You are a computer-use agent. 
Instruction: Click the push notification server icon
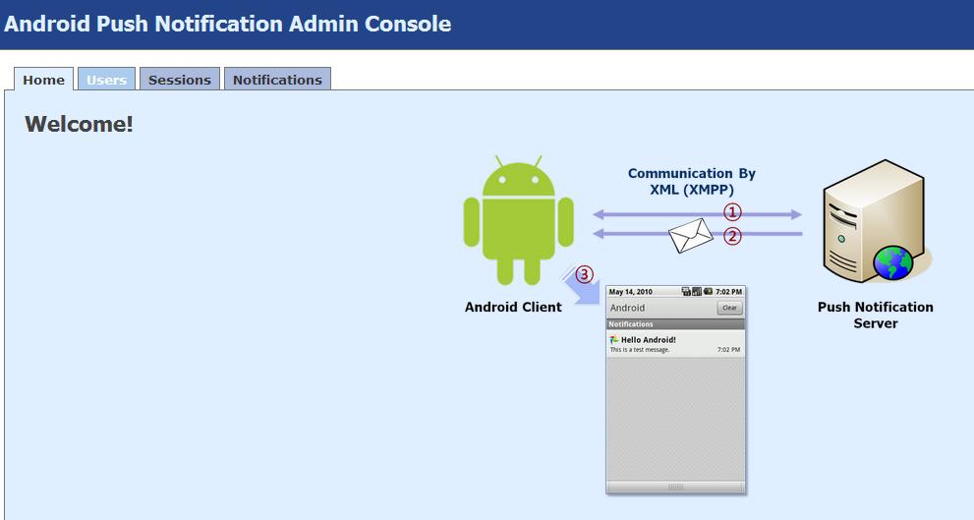[876, 222]
